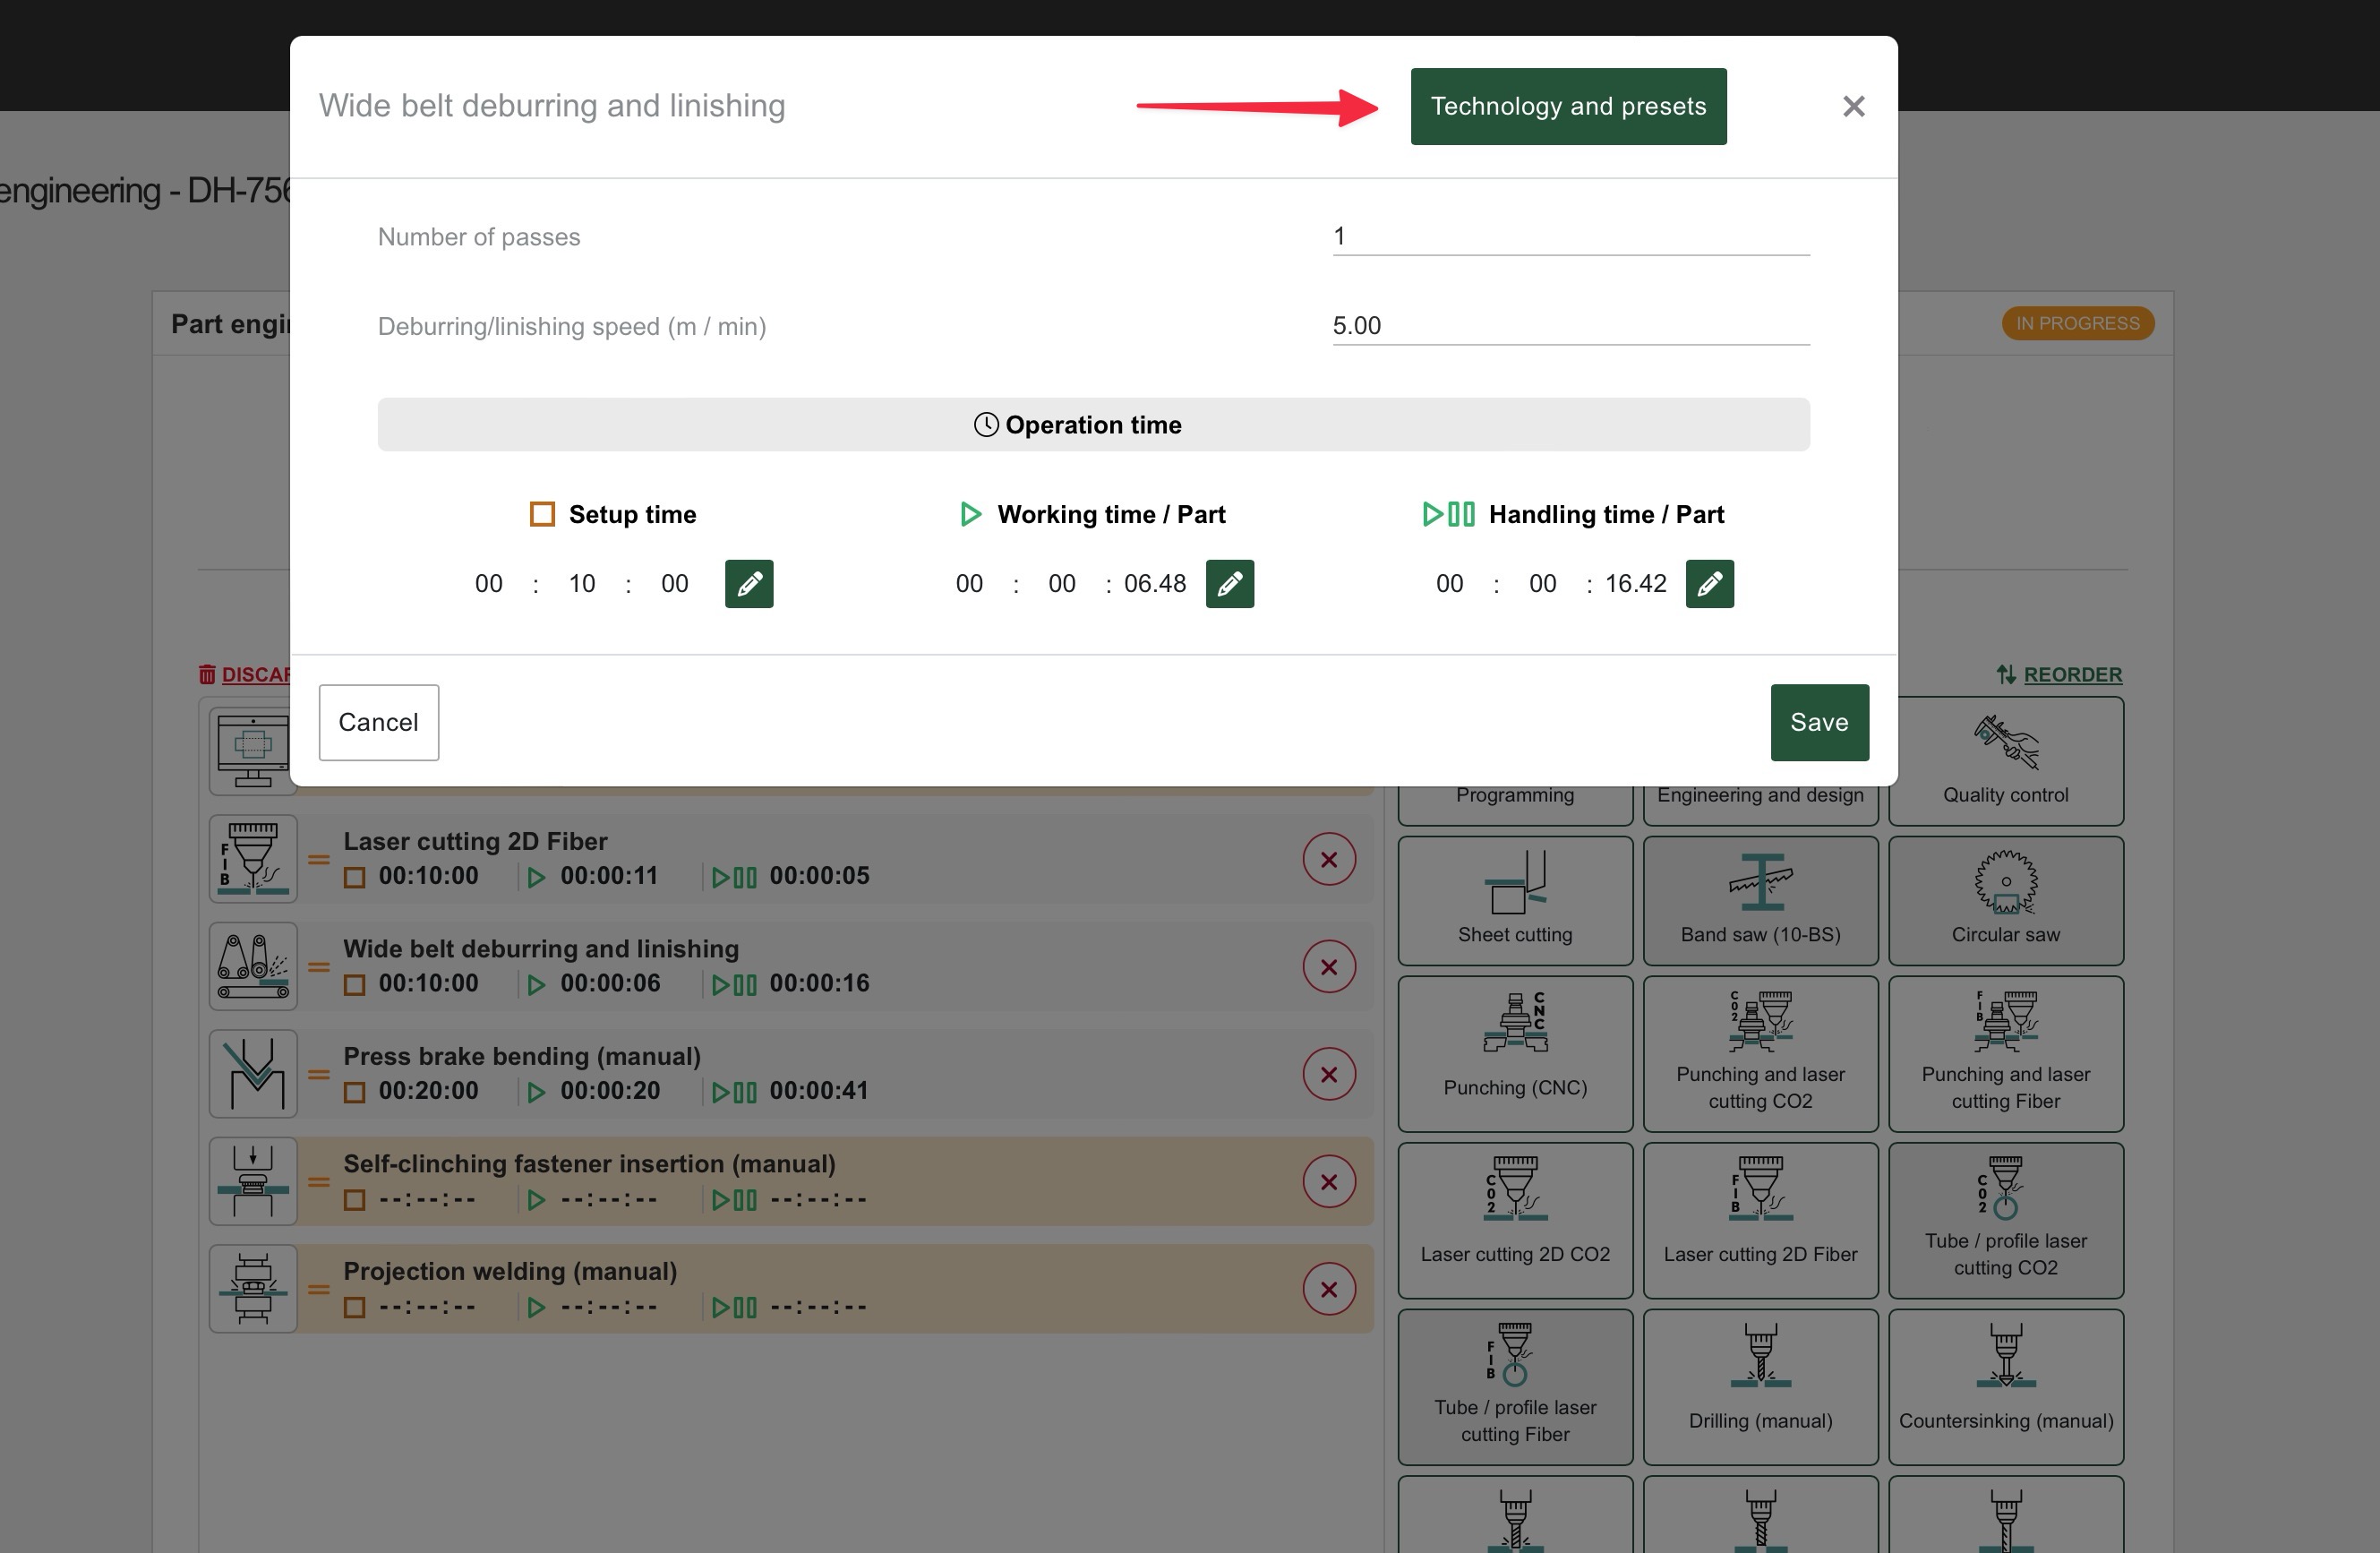Add Punching (CNC) operation tile

pyautogui.click(x=1514, y=1052)
